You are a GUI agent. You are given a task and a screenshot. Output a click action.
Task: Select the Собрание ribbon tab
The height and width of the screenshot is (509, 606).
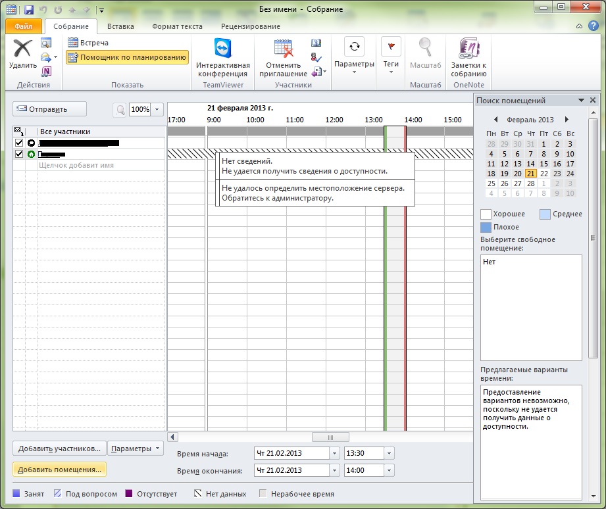(x=70, y=26)
